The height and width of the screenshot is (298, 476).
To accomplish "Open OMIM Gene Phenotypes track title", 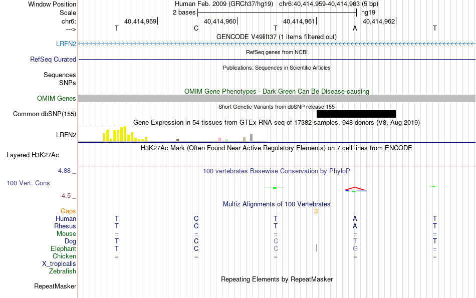I will (x=277, y=91).
